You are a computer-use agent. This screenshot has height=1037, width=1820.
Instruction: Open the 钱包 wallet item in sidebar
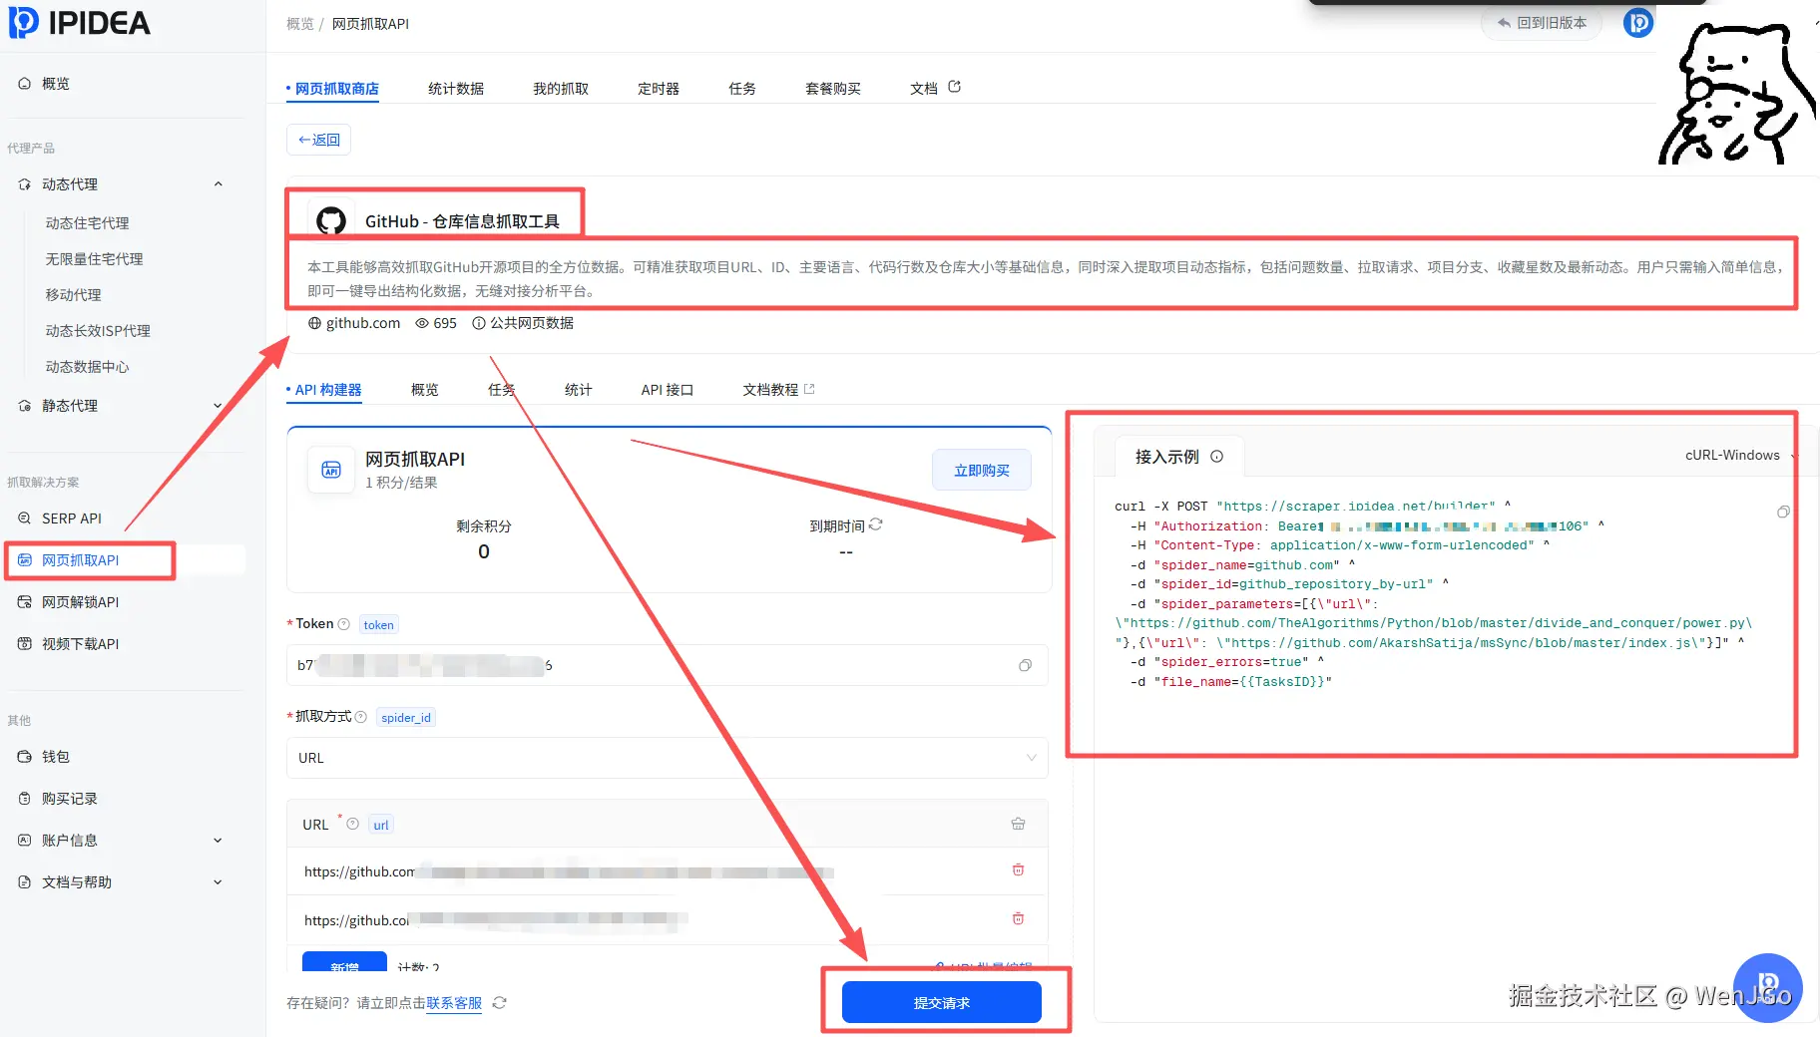[56, 756]
